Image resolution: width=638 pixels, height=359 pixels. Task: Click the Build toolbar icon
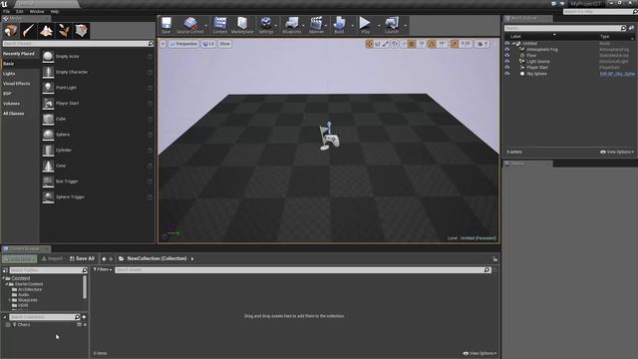pyautogui.click(x=339, y=25)
